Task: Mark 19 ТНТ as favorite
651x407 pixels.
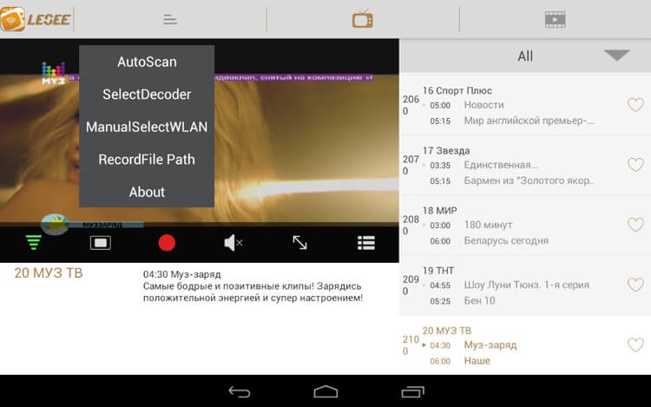Action: click(635, 285)
